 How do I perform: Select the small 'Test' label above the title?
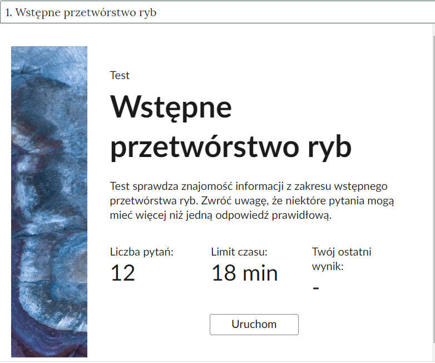pyautogui.click(x=120, y=75)
